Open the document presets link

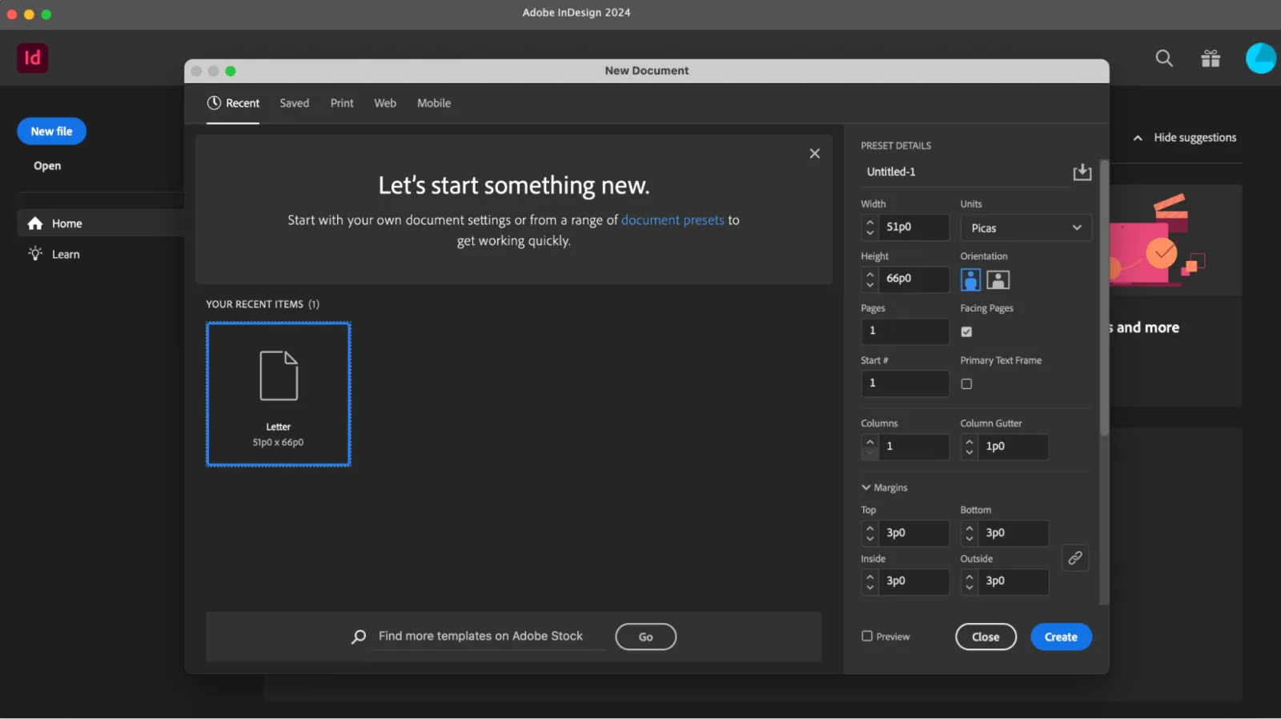coord(673,220)
